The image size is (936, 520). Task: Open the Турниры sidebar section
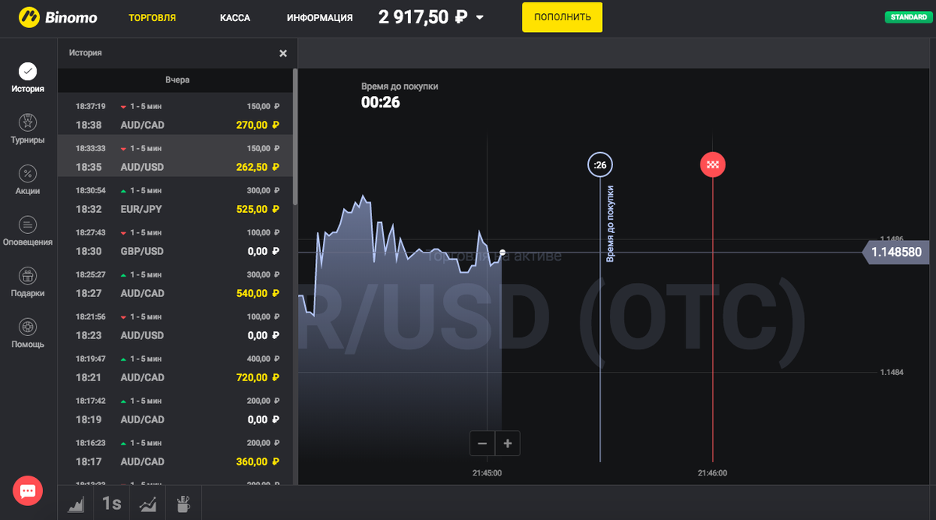click(28, 129)
